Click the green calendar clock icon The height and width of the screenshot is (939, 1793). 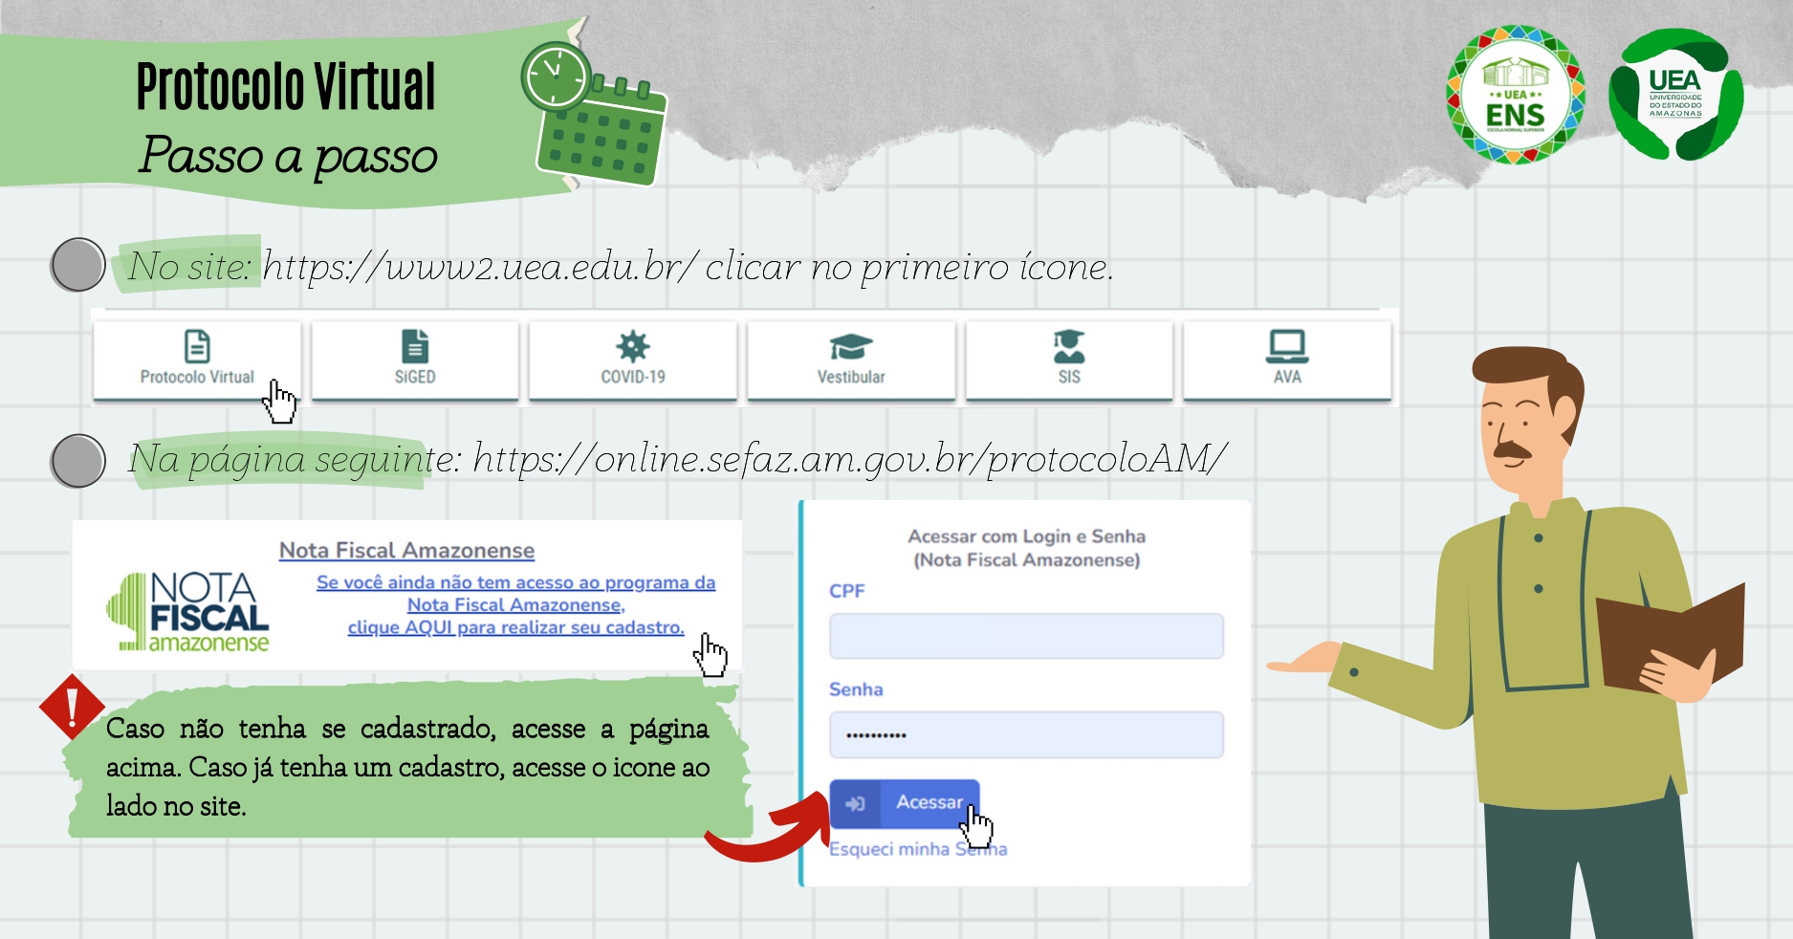click(x=593, y=113)
